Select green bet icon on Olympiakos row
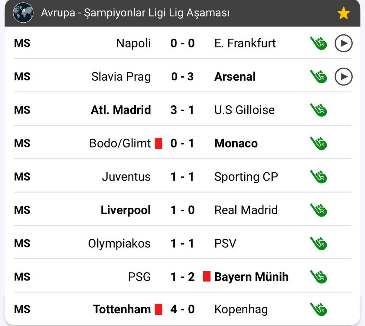 click(318, 244)
